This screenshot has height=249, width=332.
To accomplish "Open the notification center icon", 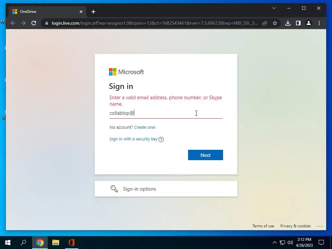I will click(321, 243).
